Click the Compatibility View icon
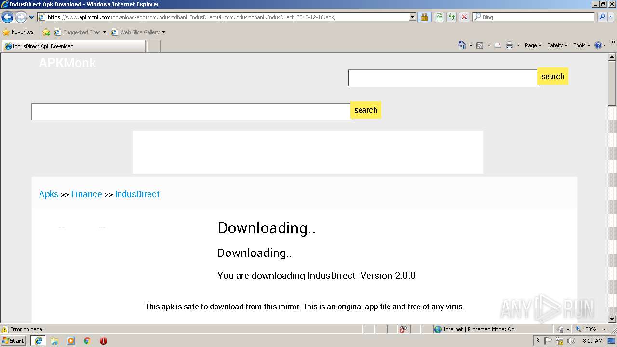 click(439, 17)
